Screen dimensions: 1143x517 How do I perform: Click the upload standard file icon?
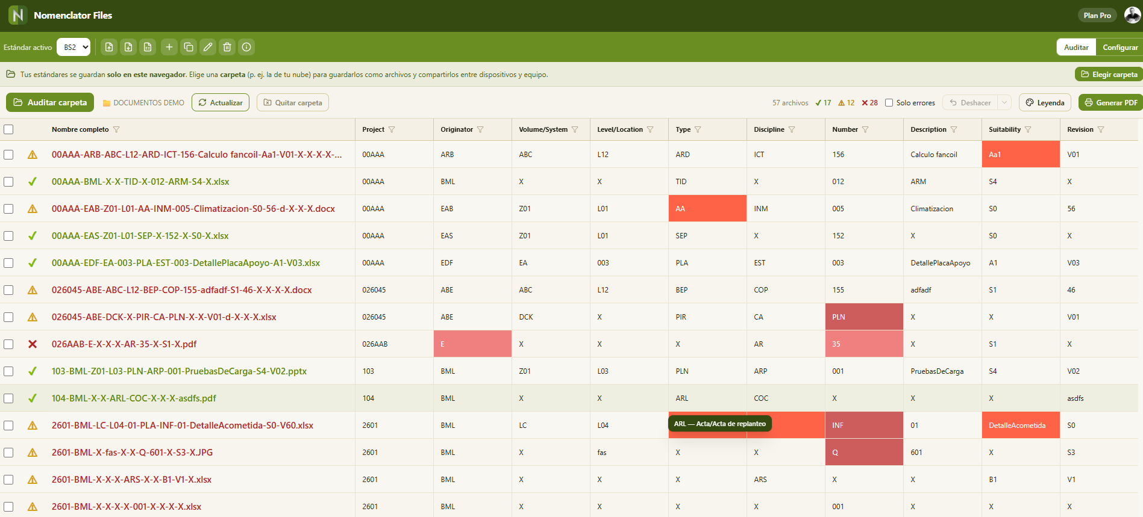point(109,47)
